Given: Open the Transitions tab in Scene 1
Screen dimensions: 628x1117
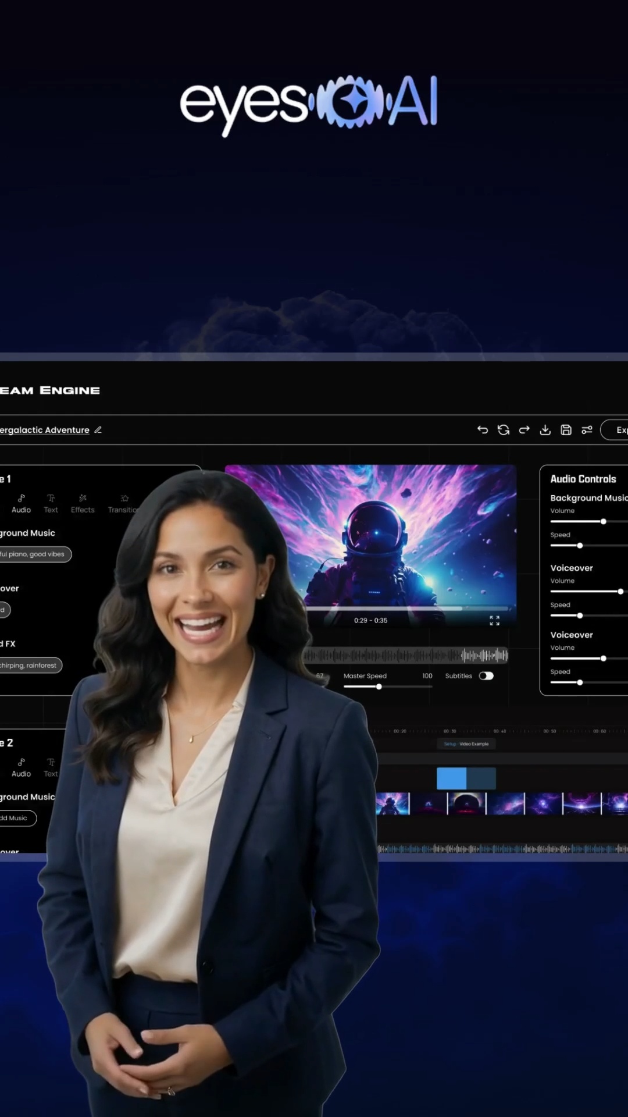Looking at the screenshot, I should click(x=123, y=504).
